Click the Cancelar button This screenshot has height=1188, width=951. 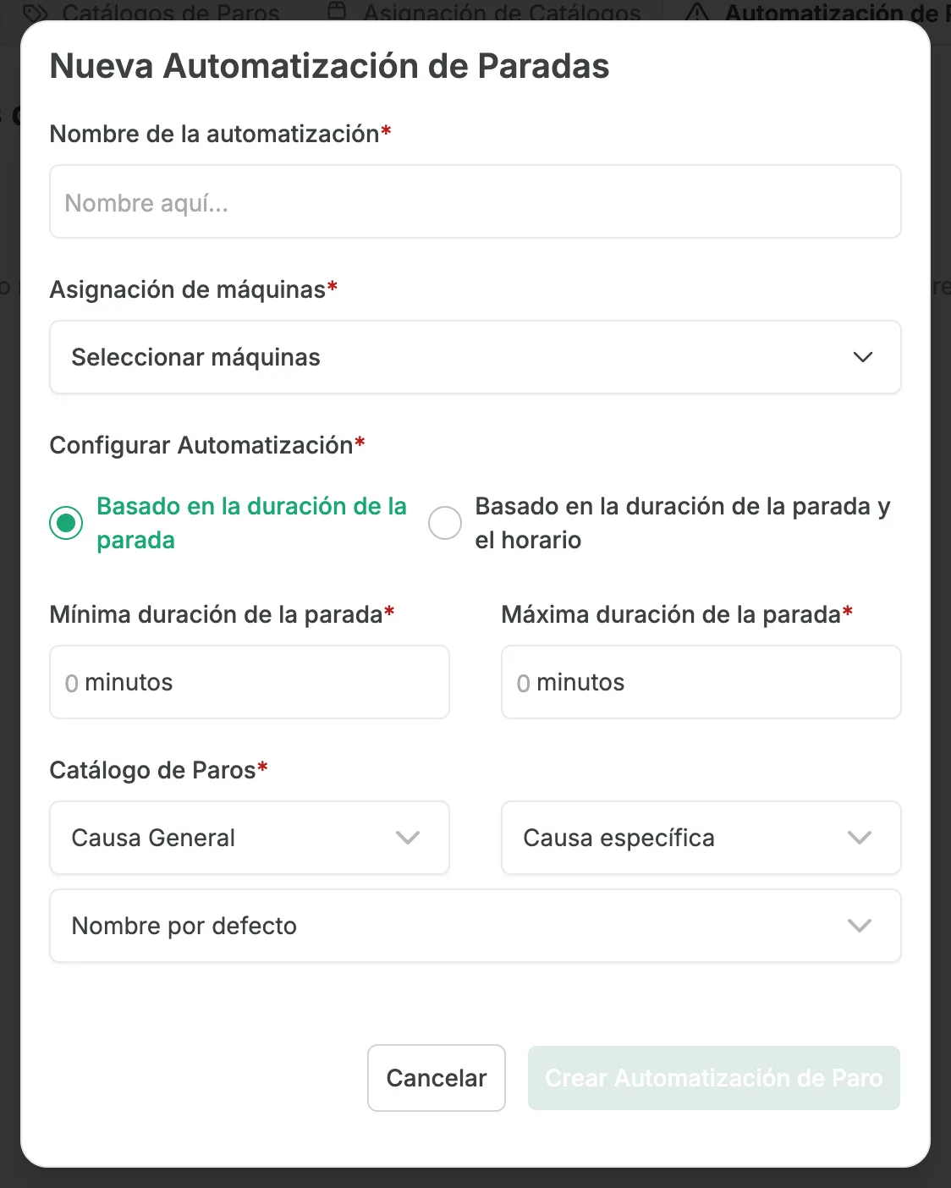tap(437, 1078)
